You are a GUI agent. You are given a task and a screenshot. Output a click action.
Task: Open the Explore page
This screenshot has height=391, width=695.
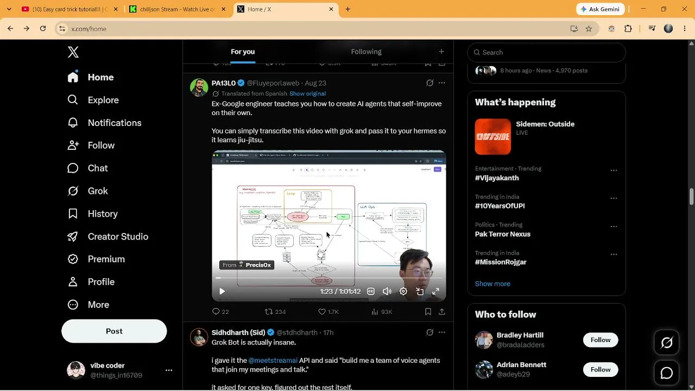[93, 100]
